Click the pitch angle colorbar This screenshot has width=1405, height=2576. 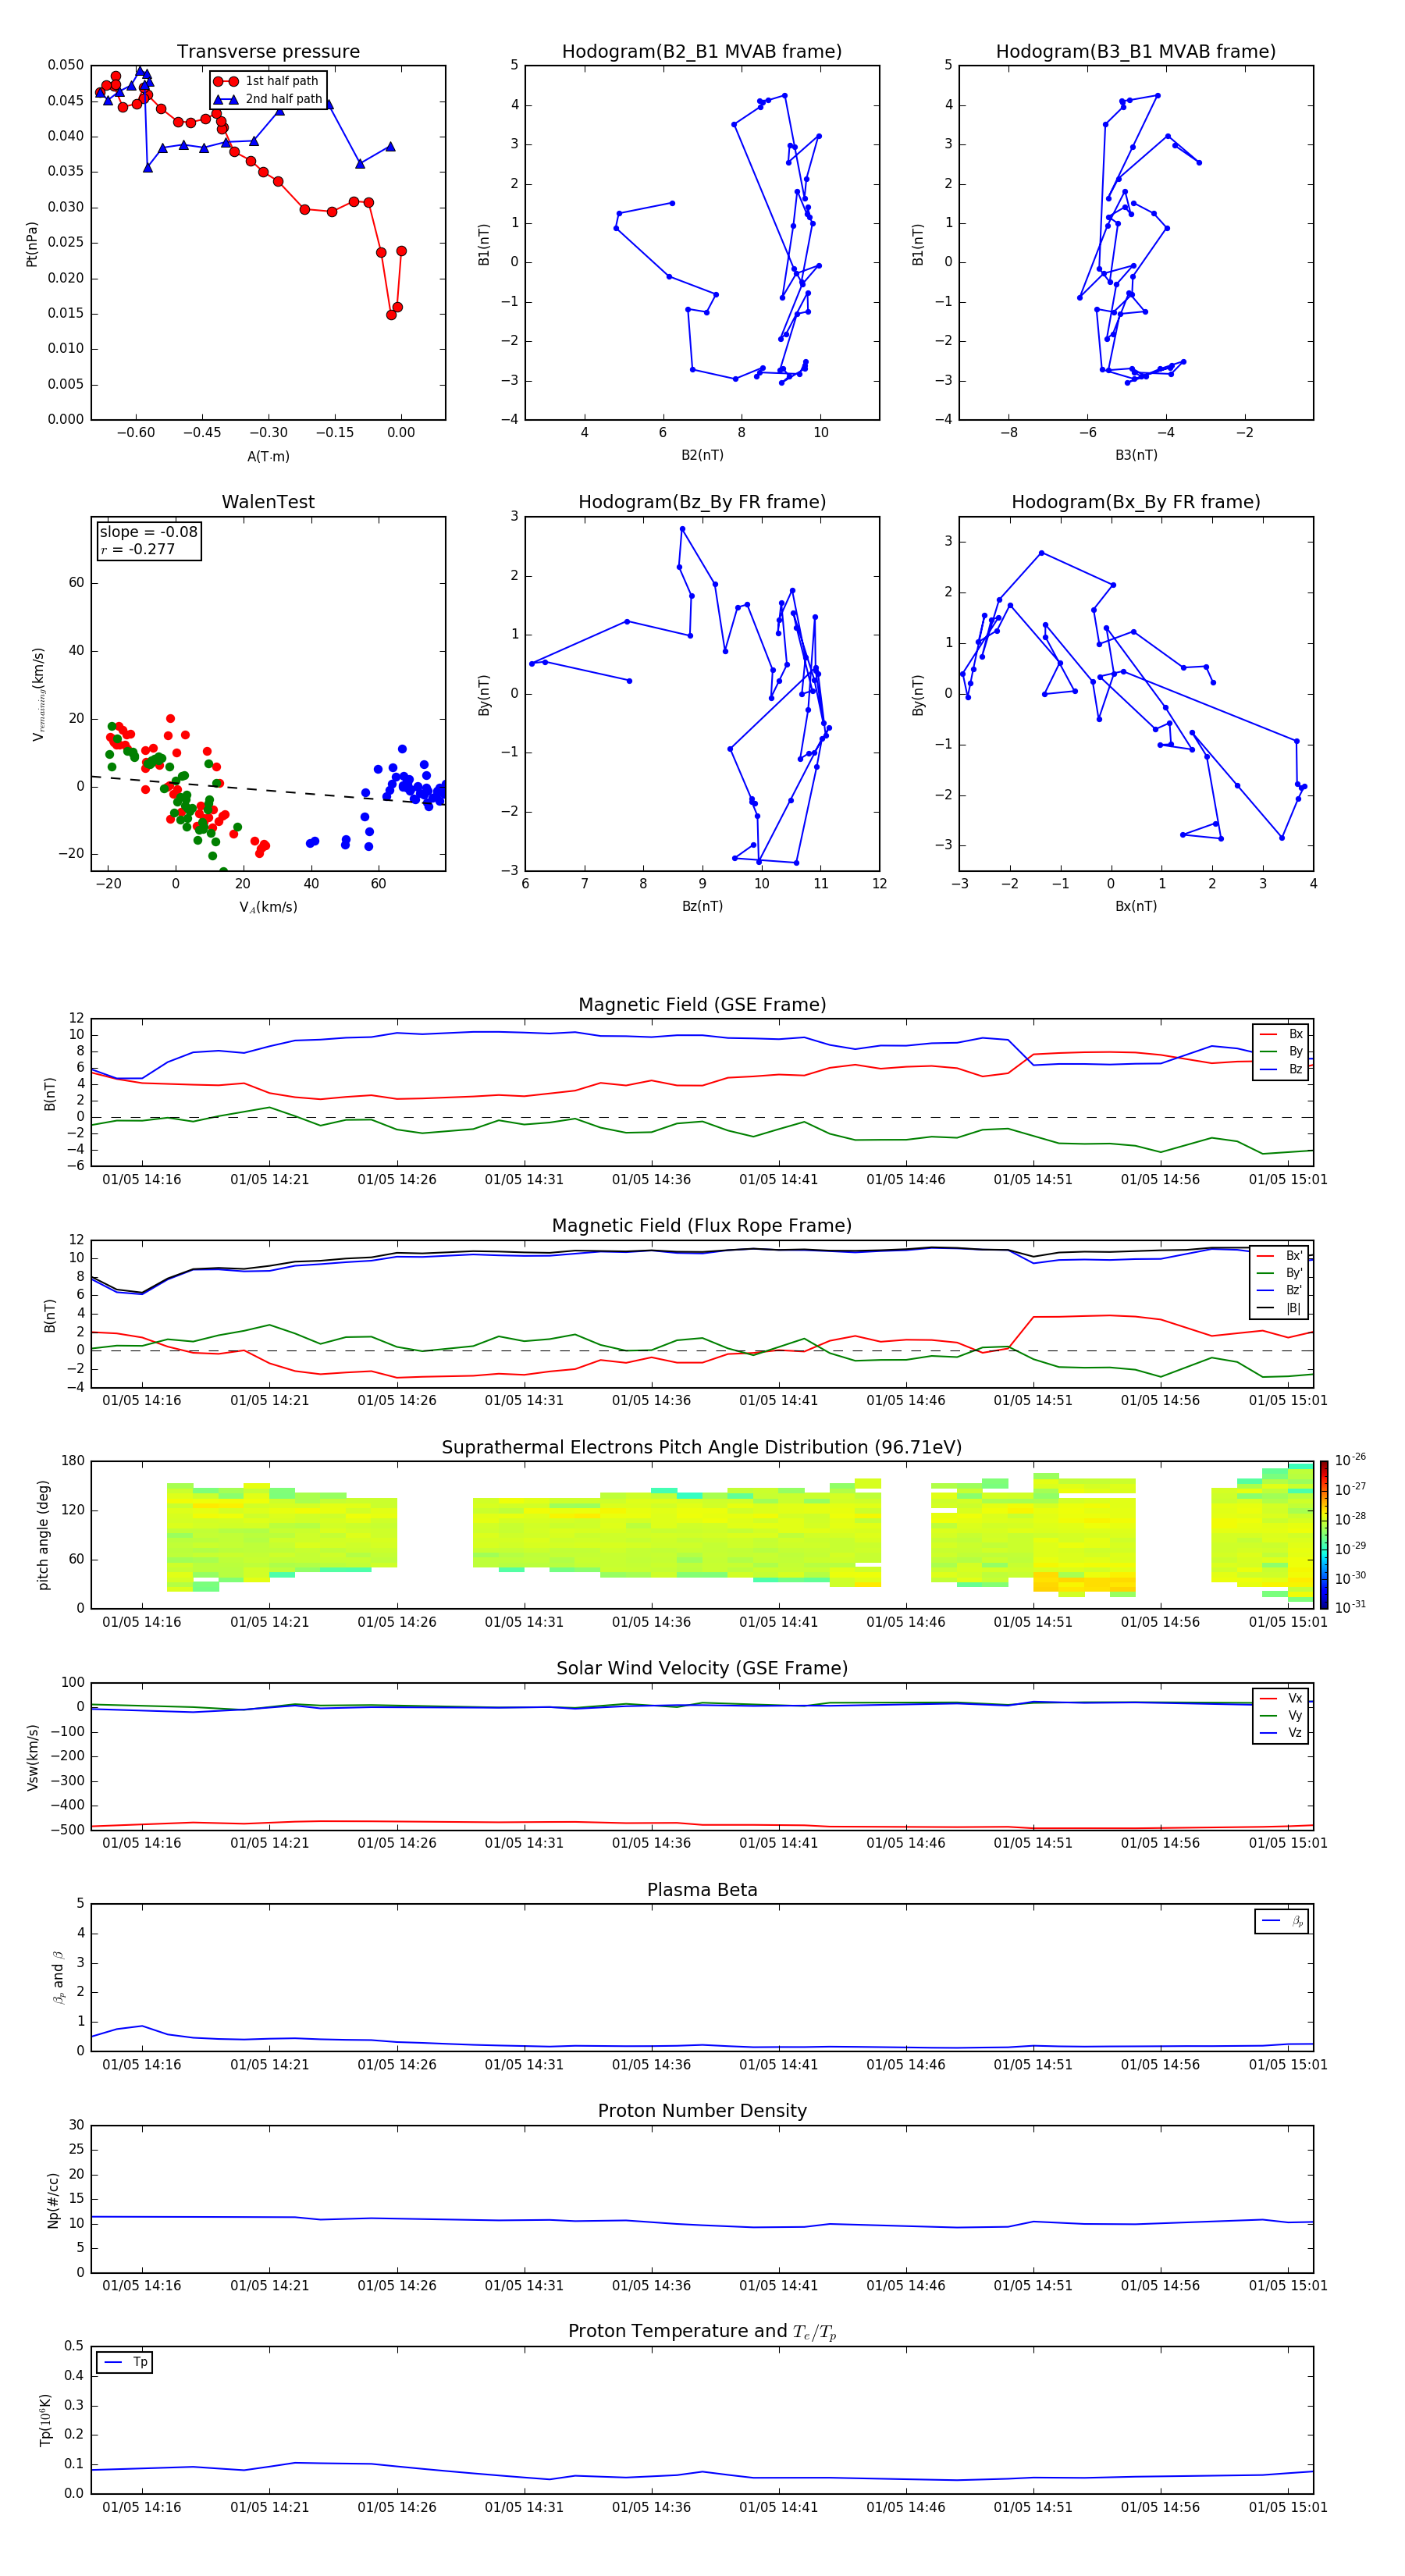click(1324, 1535)
